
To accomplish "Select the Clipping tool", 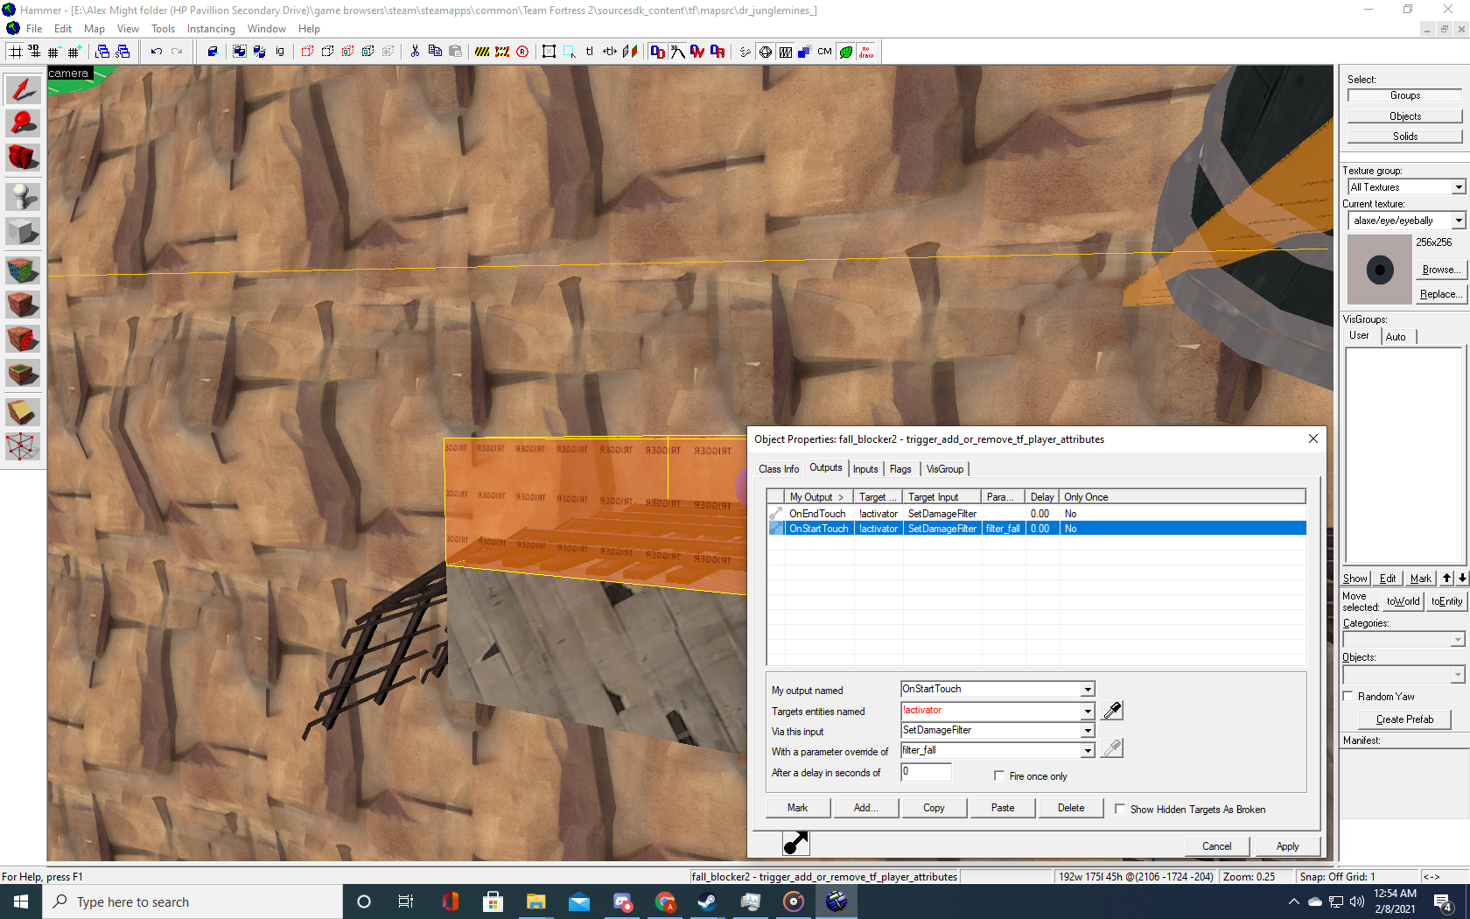I will click(23, 411).
